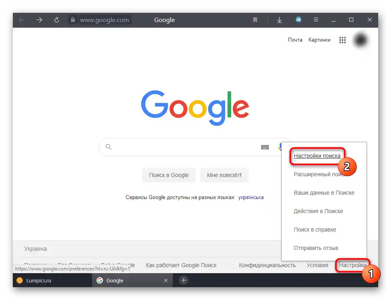This screenshot has width=391, height=300.
Task: Click the Настройки footer link
Action: [x=353, y=265]
